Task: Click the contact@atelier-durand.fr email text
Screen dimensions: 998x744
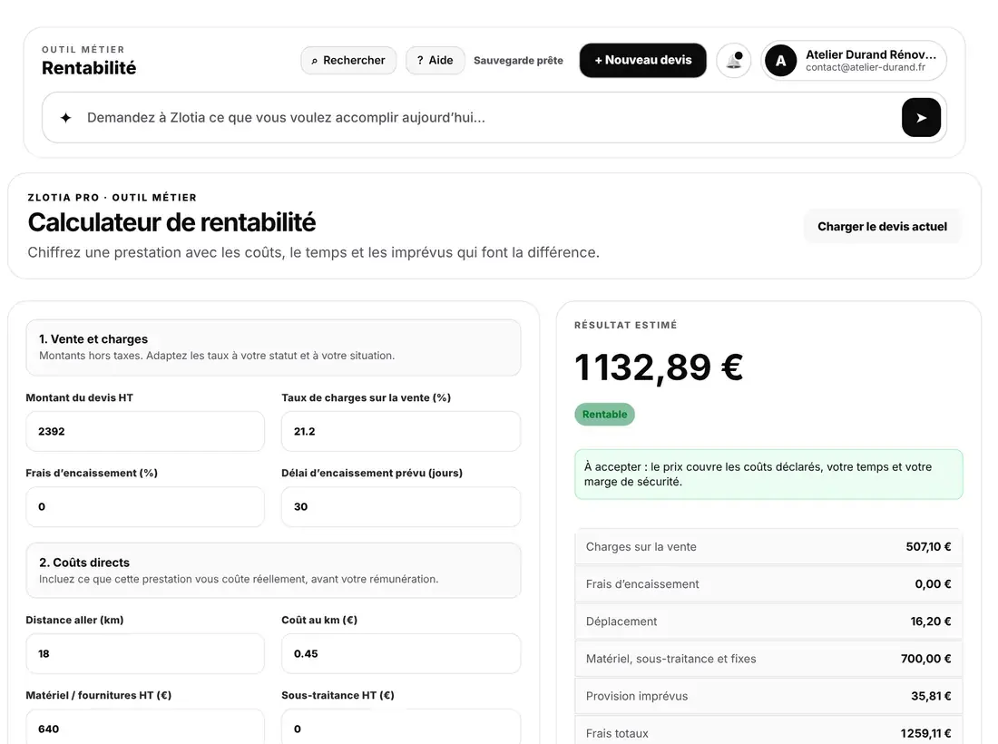Action: [x=866, y=67]
